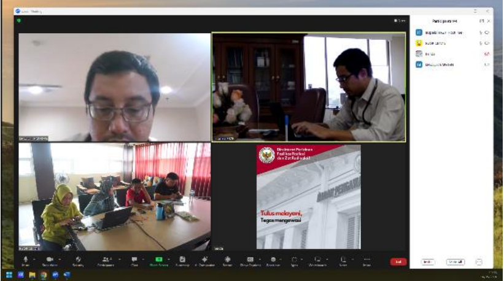Image resolution: width=504 pixels, height=281 pixels.
Task: Expand the audio options arrow beside Mute
Action: (34, 259)
